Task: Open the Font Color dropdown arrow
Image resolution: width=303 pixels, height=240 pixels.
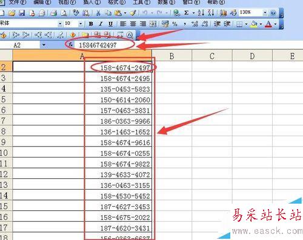Action: coord(275,24)
